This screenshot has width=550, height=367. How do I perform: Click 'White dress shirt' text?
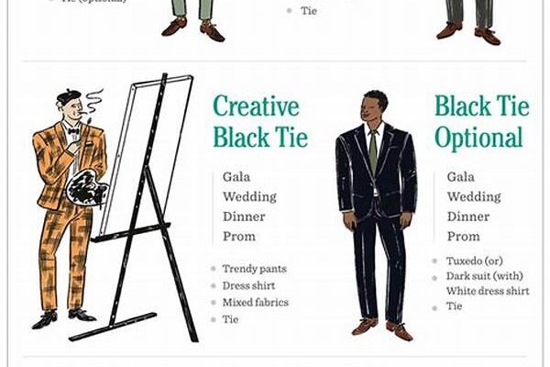pyautogui.click(x=488, y=291)
